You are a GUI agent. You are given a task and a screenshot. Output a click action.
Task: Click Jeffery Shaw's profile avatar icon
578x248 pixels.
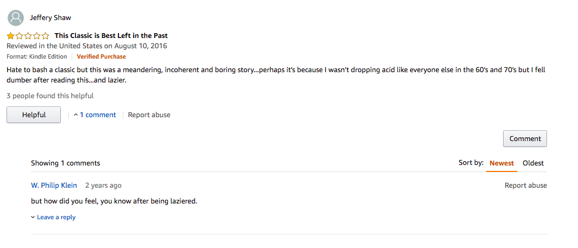16,18
